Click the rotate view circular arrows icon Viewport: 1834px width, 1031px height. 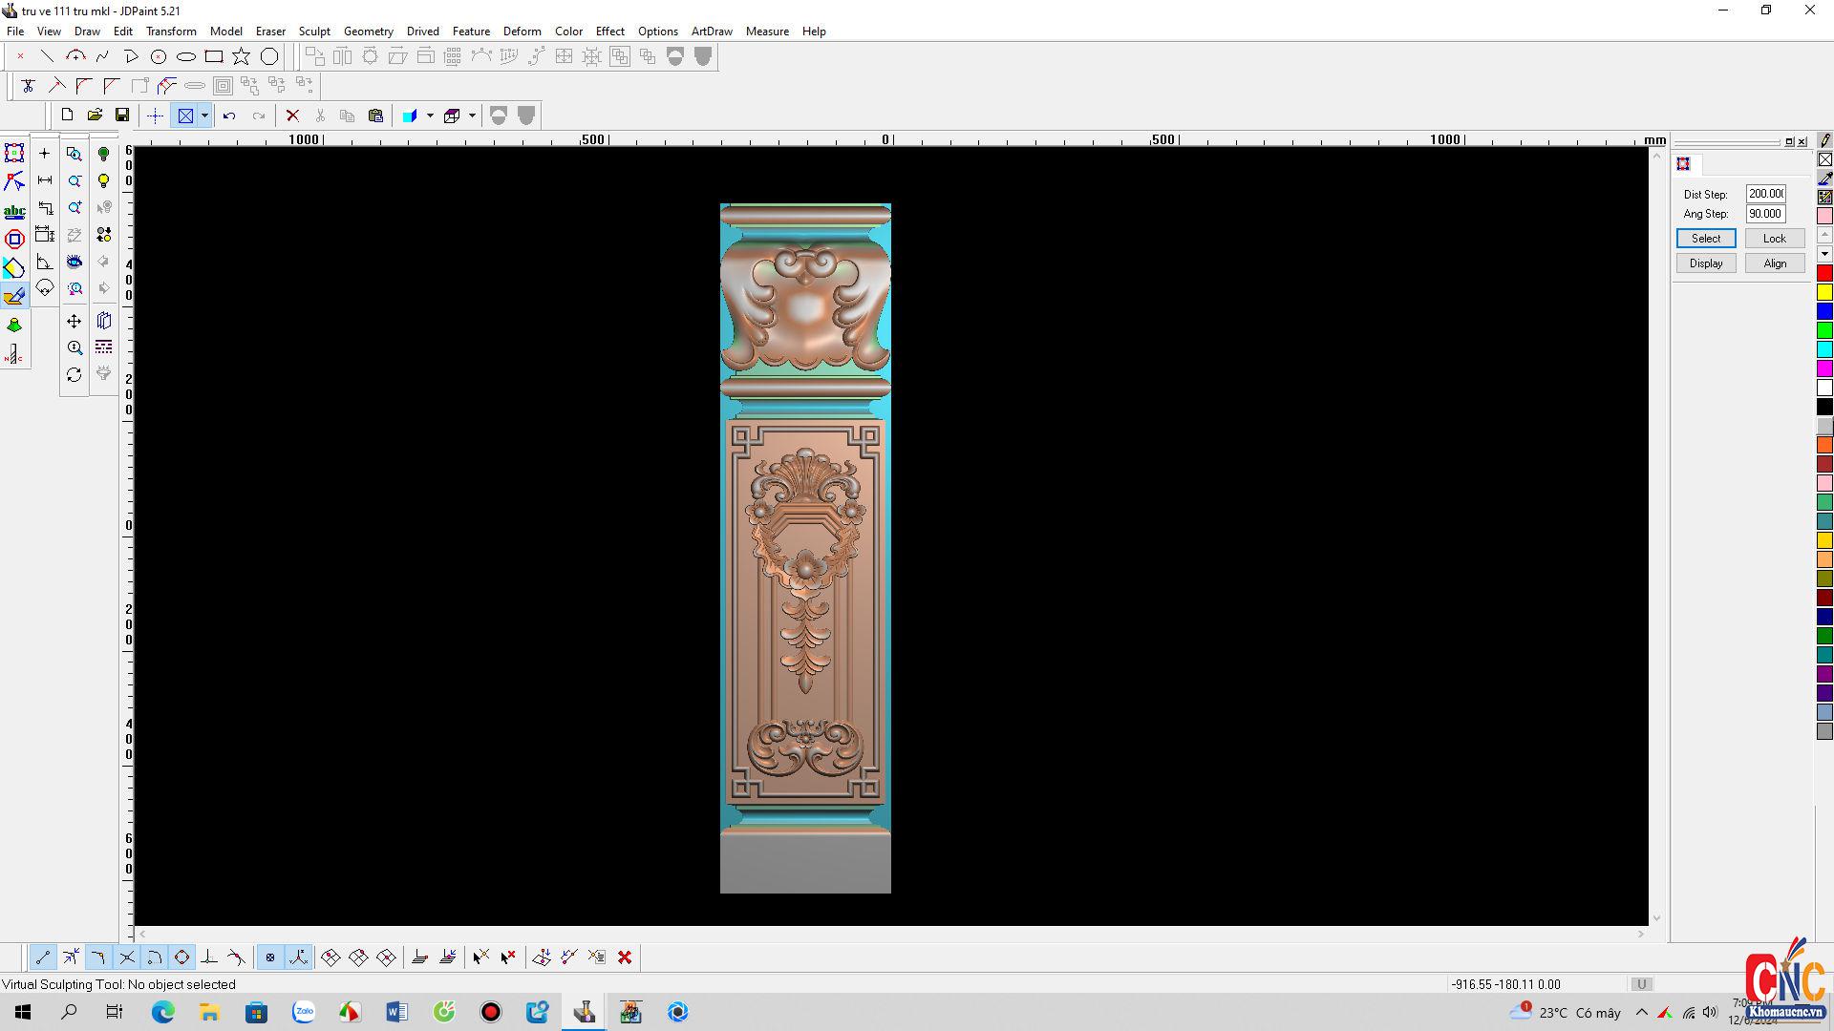[75, 375]
